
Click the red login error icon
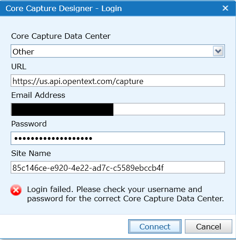pos(16,190)
